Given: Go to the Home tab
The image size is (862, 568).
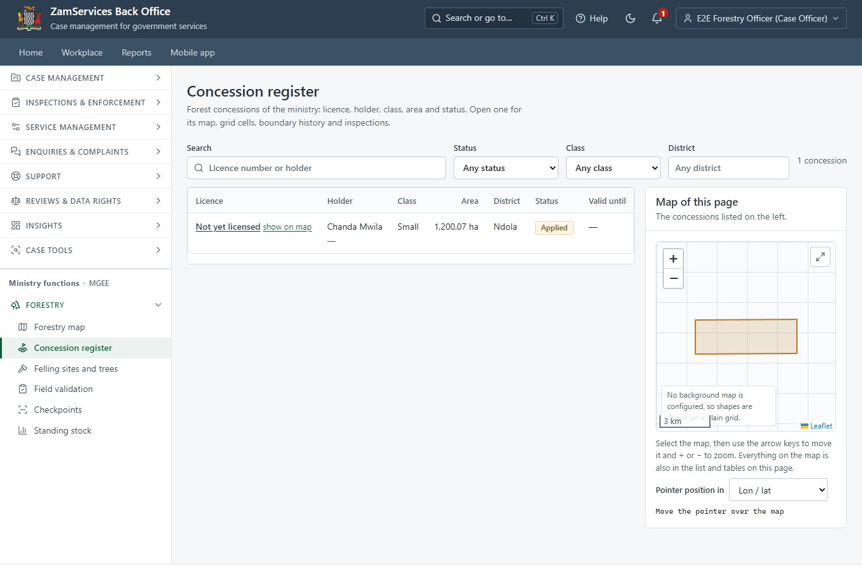Looking at the screenshot, I should (31, 52).
